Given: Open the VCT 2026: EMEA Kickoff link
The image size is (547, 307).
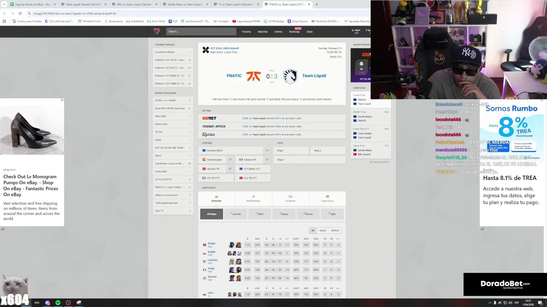Looking at the screenshot, I should 225,48.
